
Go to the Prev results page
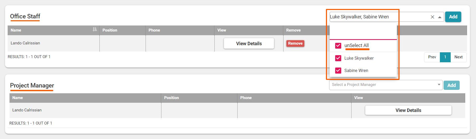click(x=432, y=57)
